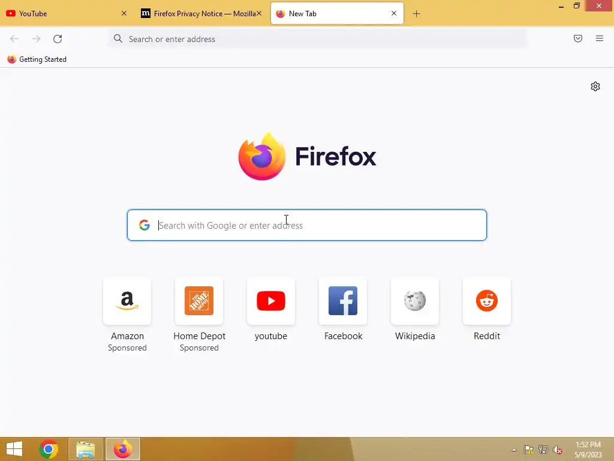Viewport: 614px width, 461px height.
Task: Focus the Search with Google field
Action: pyautogui.click(x=306, y=225)
